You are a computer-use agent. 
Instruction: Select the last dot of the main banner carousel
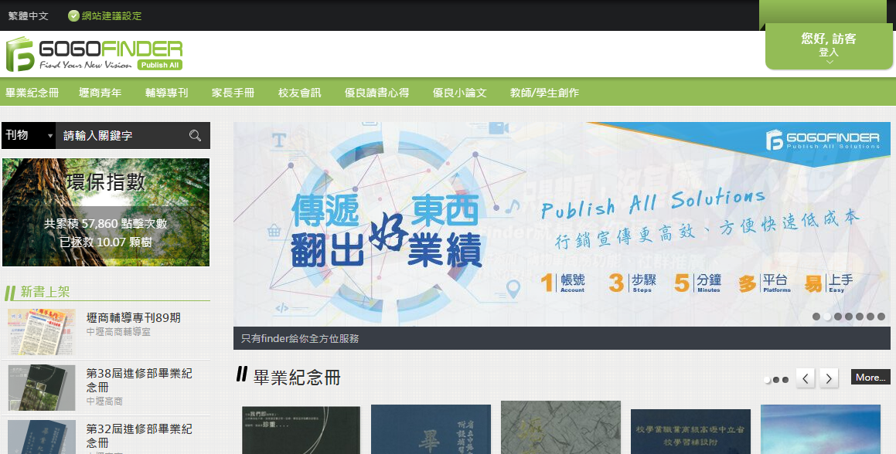tap(881, 317)
